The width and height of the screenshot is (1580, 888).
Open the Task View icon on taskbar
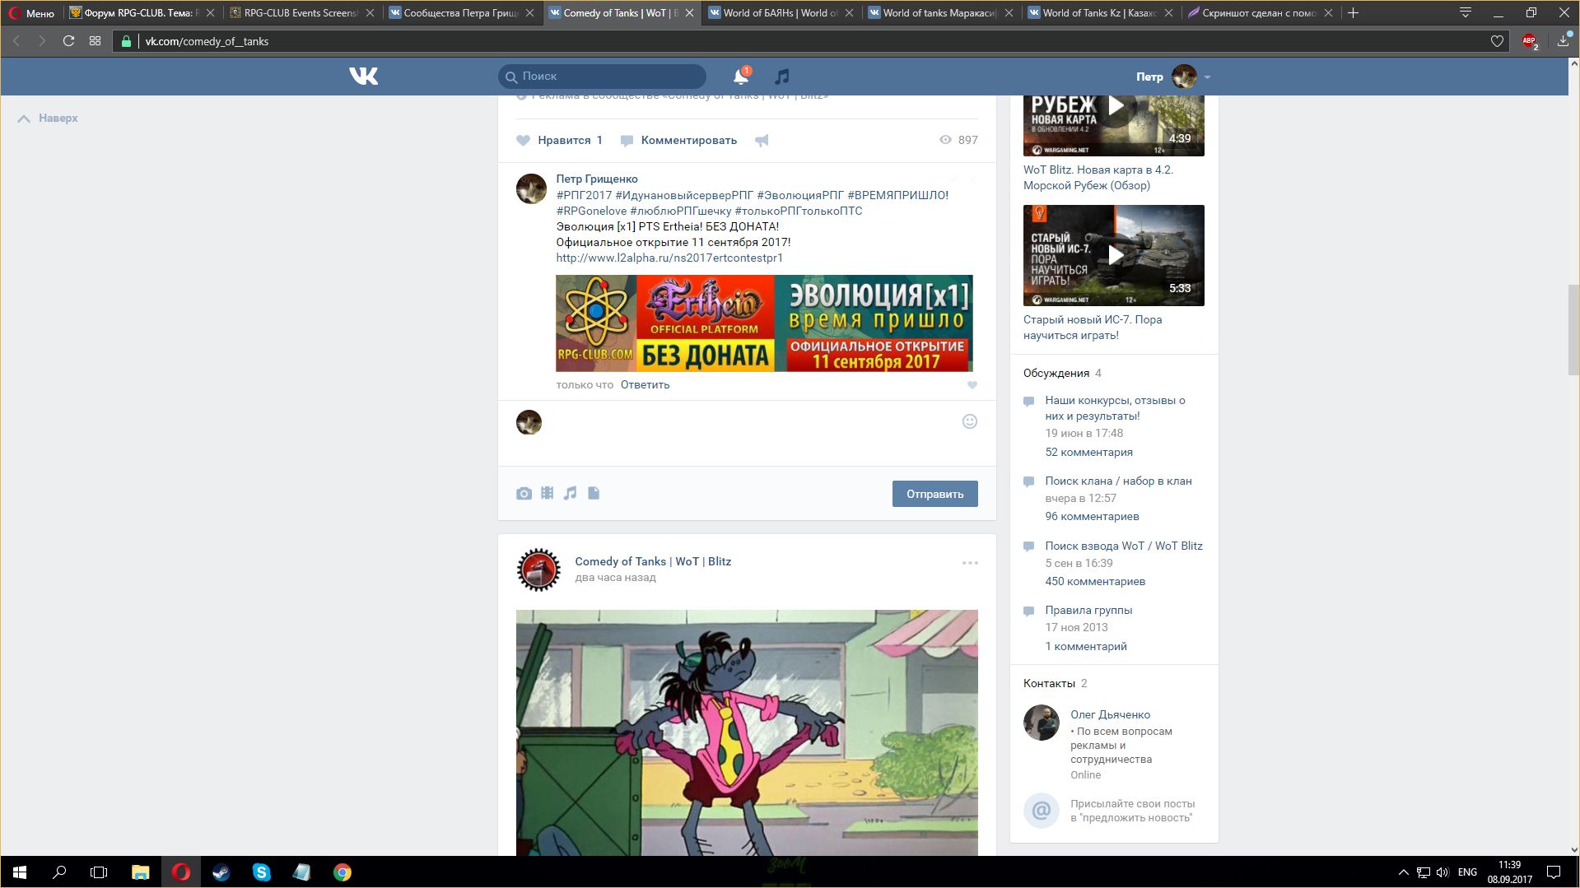[99, 872]
